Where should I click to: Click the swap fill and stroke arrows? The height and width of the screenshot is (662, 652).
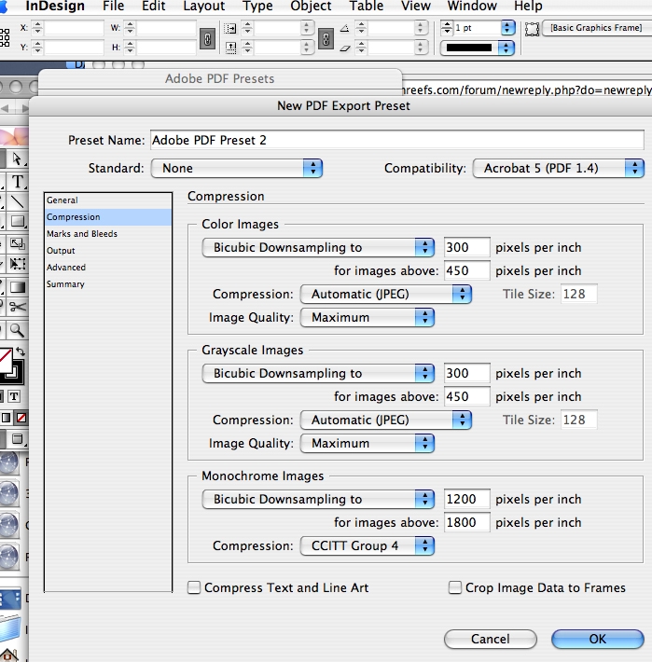click(x=21, y=352)
